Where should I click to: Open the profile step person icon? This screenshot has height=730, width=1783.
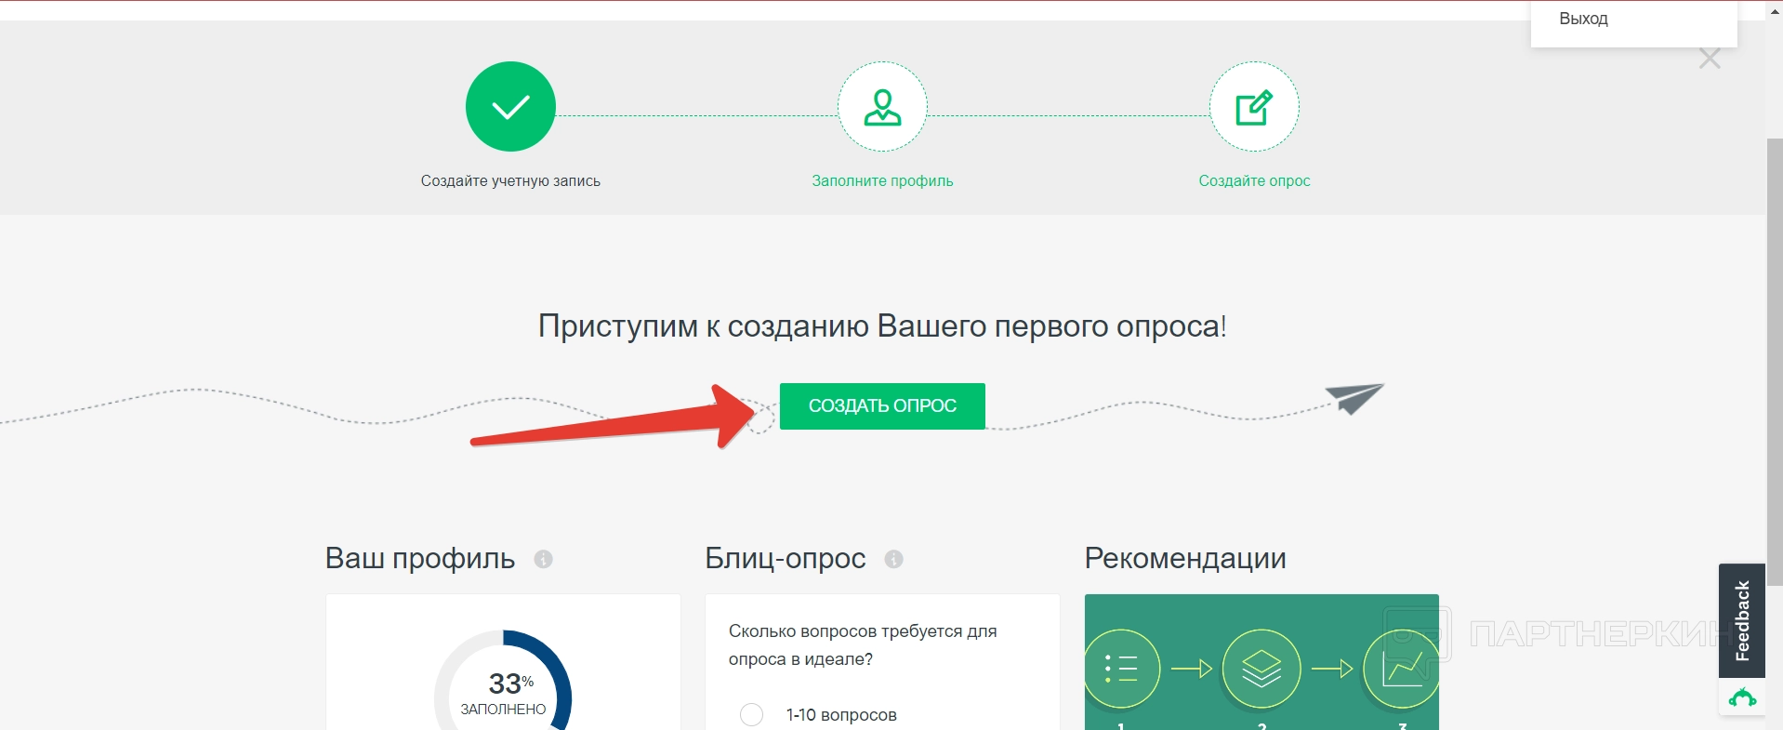[x=882, y=107]
